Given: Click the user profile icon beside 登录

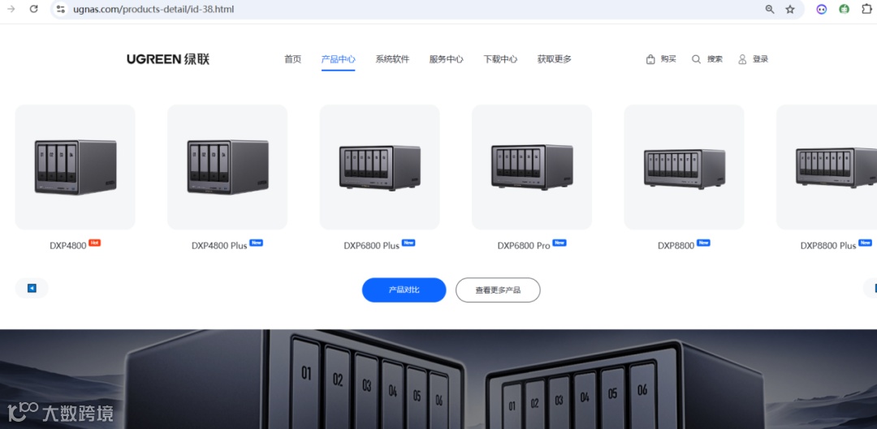Looking at the screenshot, I should pos(742,59).
